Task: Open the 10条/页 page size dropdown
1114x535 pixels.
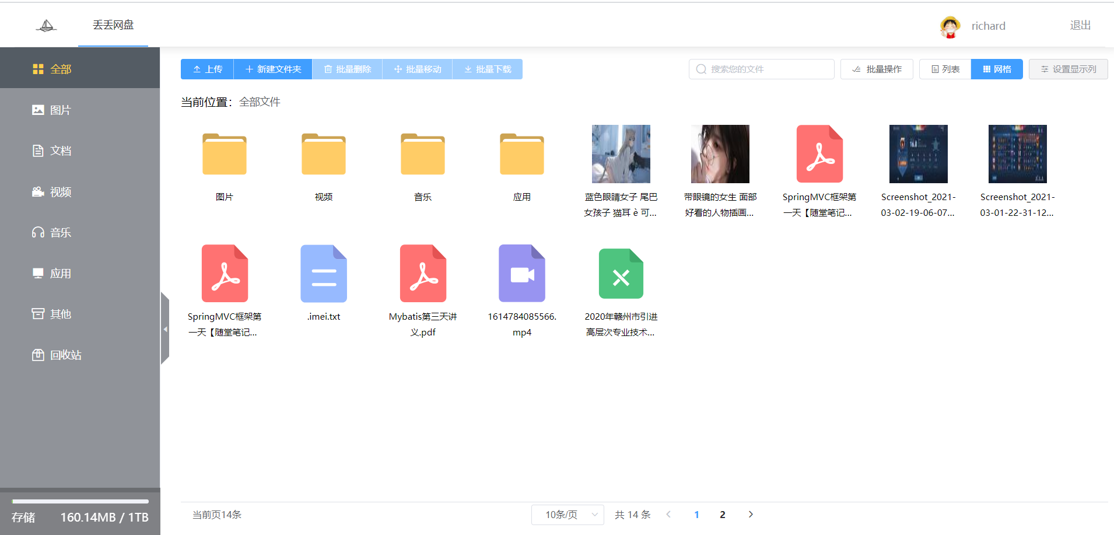Action: tap(567, 515)
